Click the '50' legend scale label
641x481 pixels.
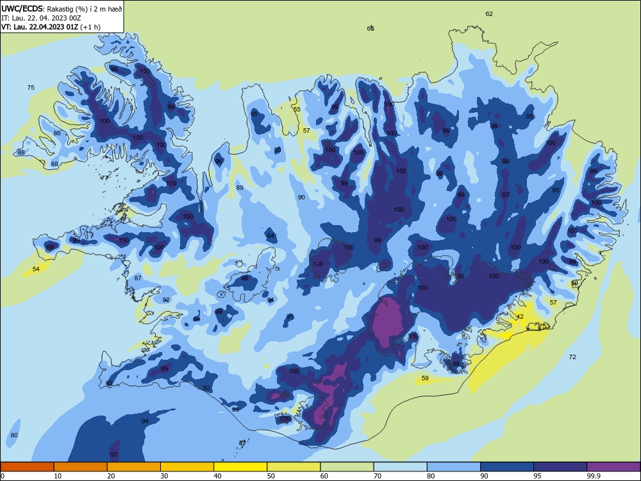(x=271, y=476)
